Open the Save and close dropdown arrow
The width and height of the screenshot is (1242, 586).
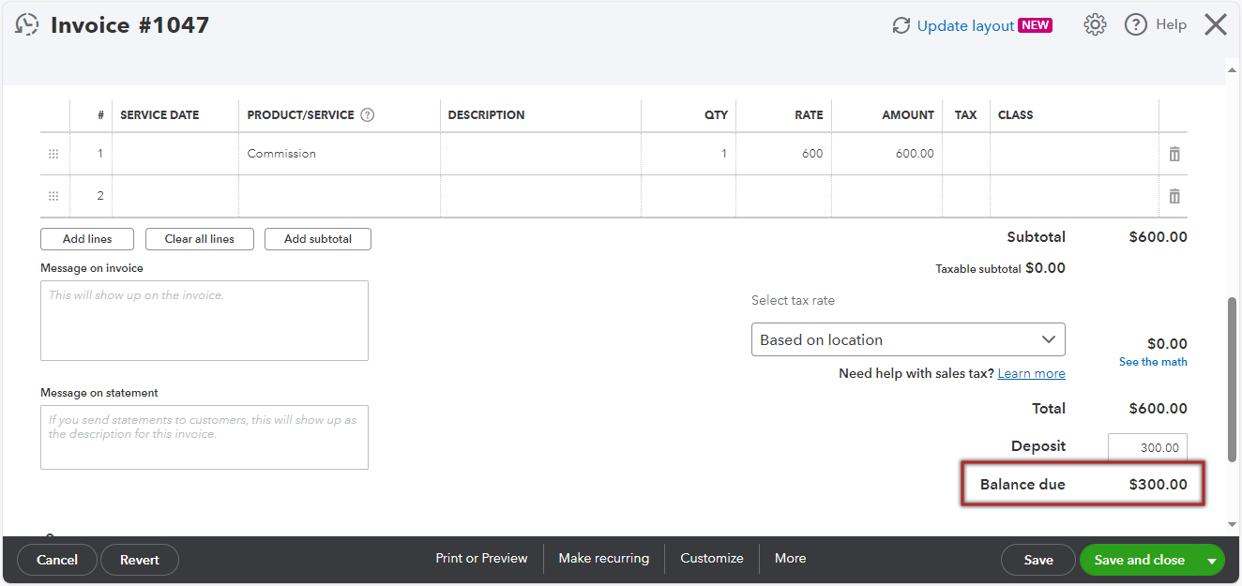(x=1211, y=560)
